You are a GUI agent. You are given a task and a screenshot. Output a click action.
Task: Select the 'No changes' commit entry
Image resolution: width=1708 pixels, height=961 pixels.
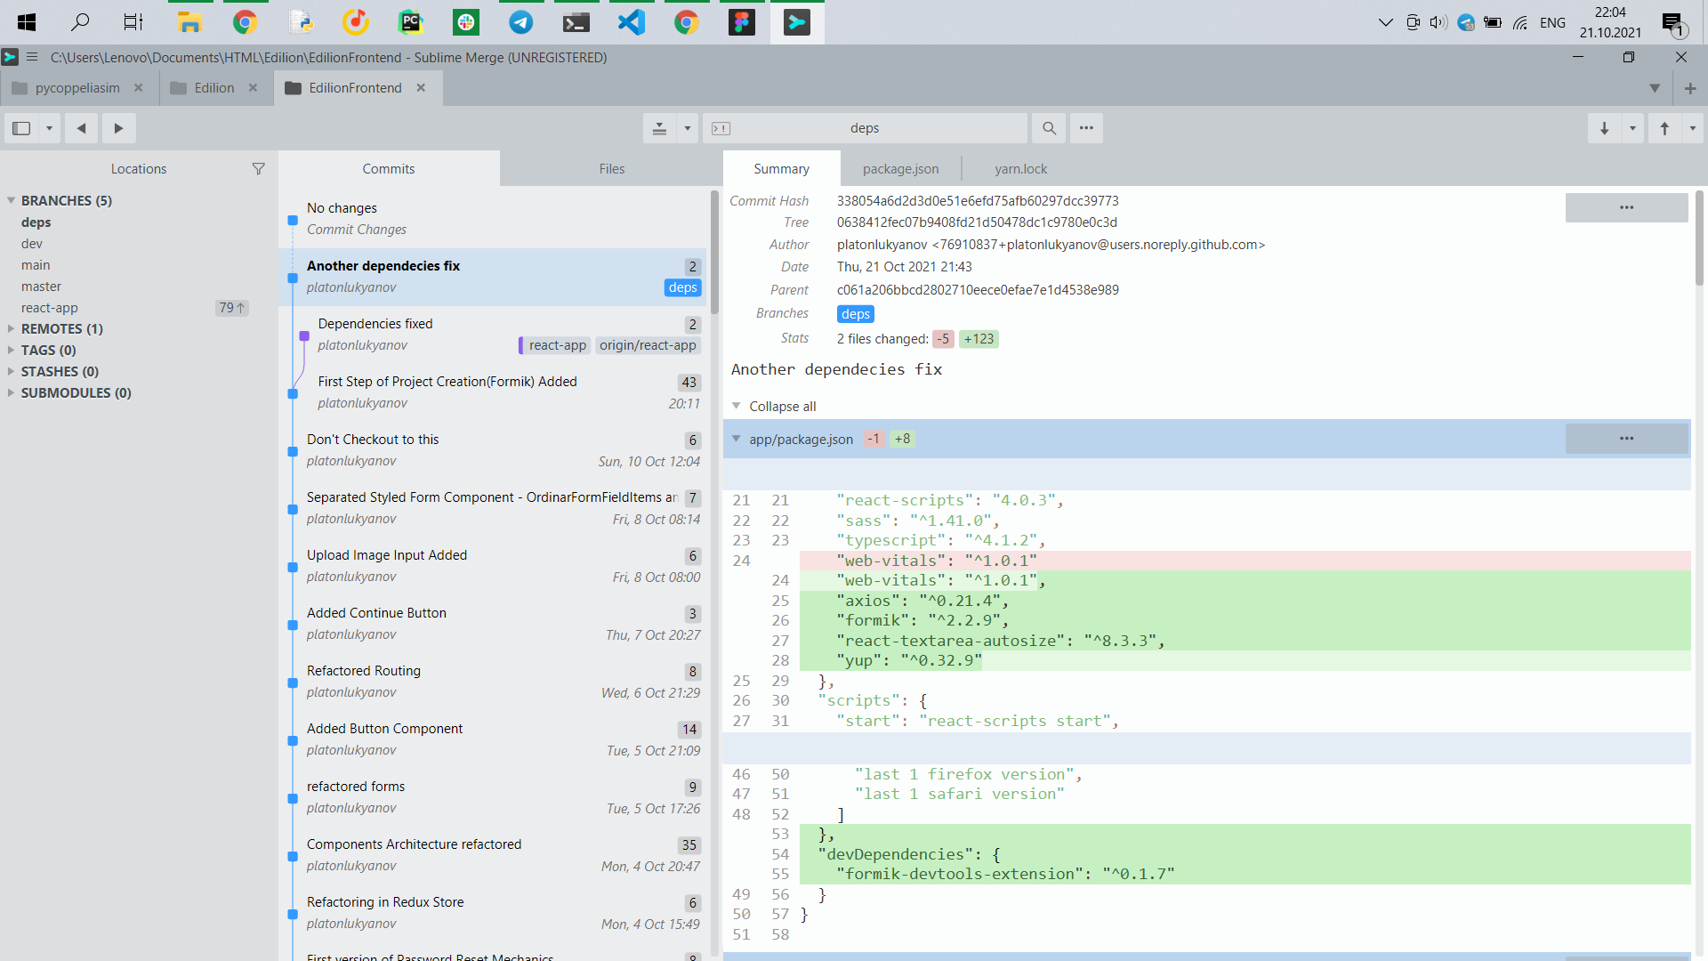494,219
